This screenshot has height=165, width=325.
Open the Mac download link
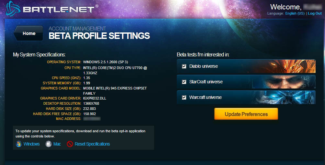pos(57,144)
